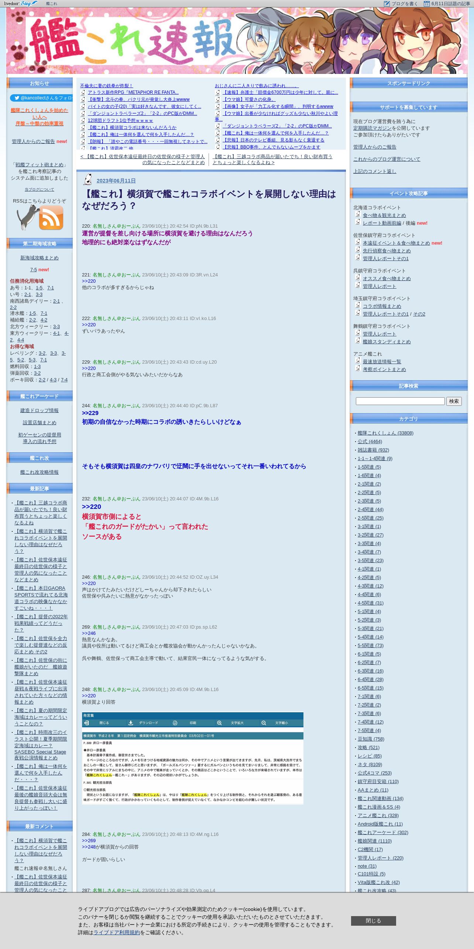Click icon beside 最速放送情報一覧
Screen dimensions: 474x949
pos(358,361)
